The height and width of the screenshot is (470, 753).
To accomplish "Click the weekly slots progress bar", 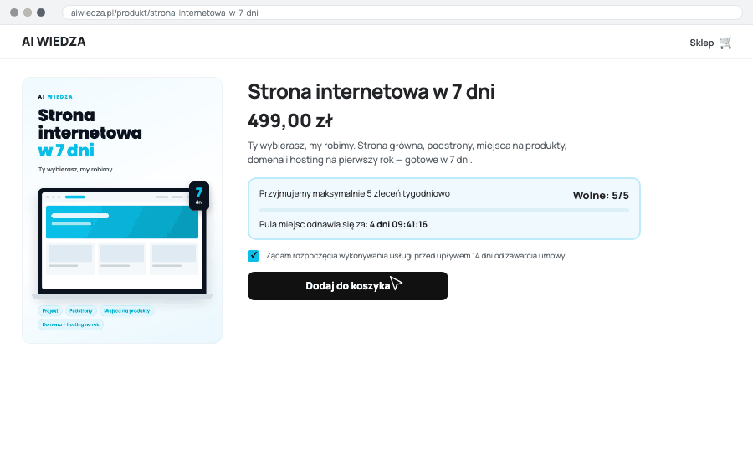I will 444,210.
